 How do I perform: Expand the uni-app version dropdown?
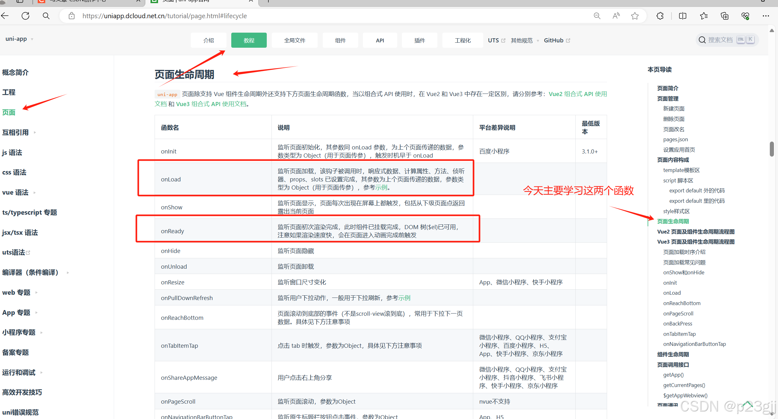19,39
